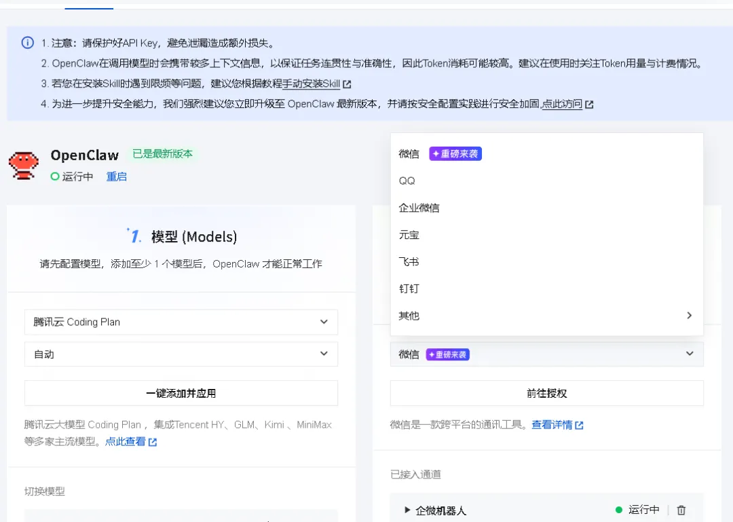
Task: Click the red OpenClaw mascot logo
Action: pos(23,165)
